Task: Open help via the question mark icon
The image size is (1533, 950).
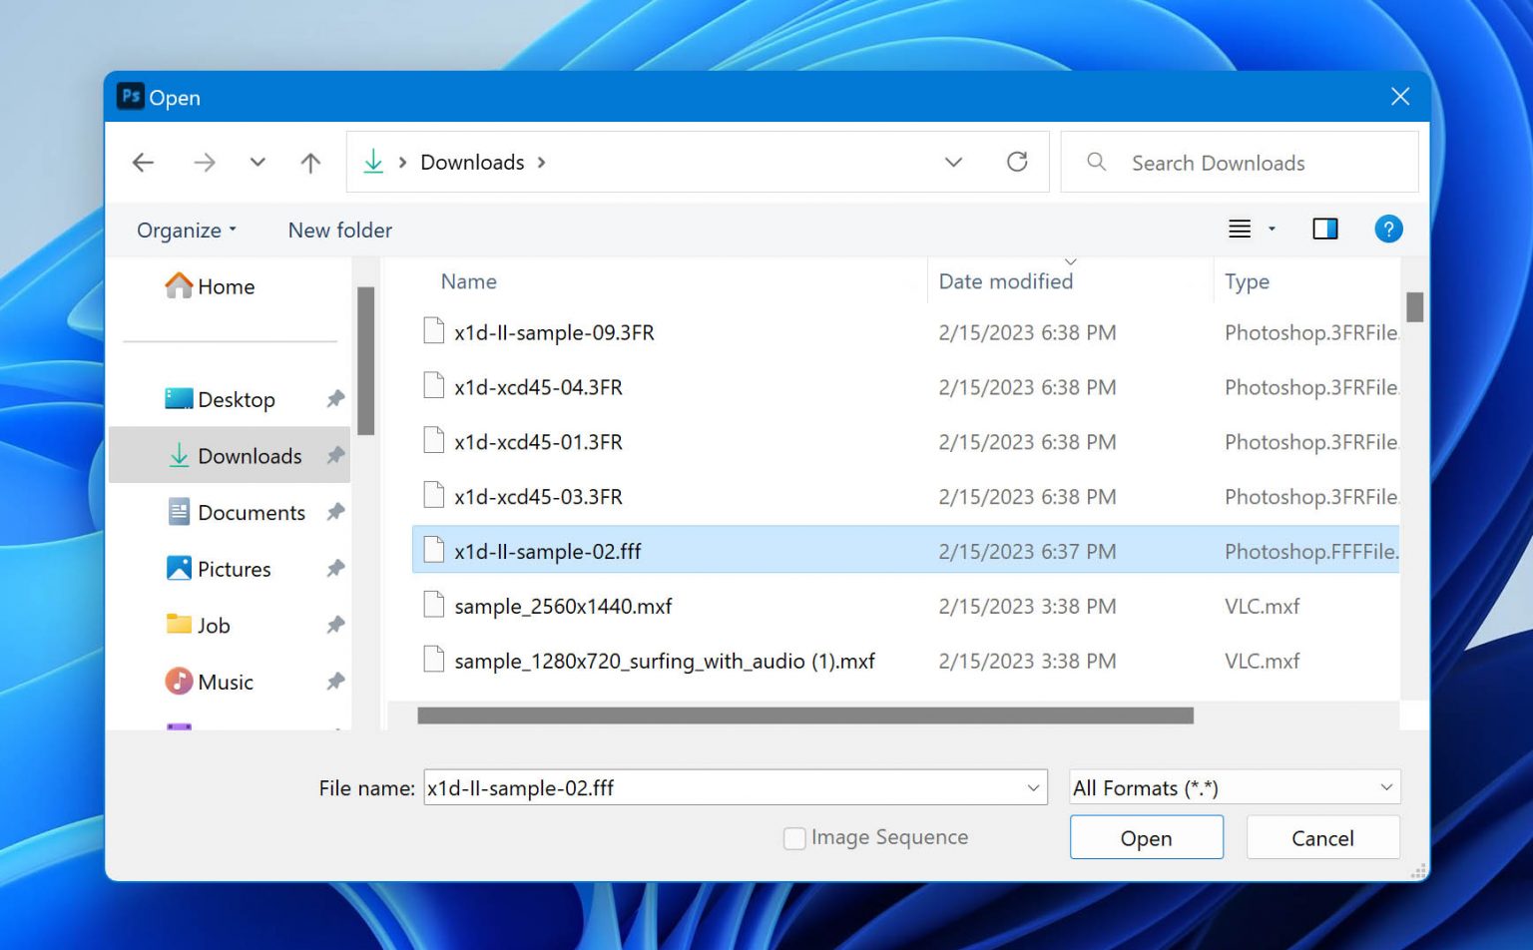Action: tap(1388, 229)
